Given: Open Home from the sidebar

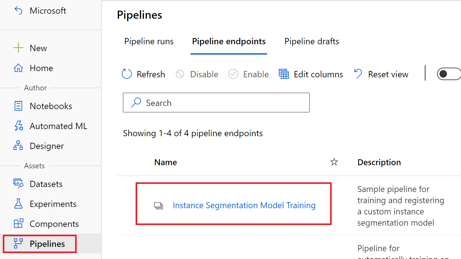Looking at the screenshot, I should coord(41,68).
